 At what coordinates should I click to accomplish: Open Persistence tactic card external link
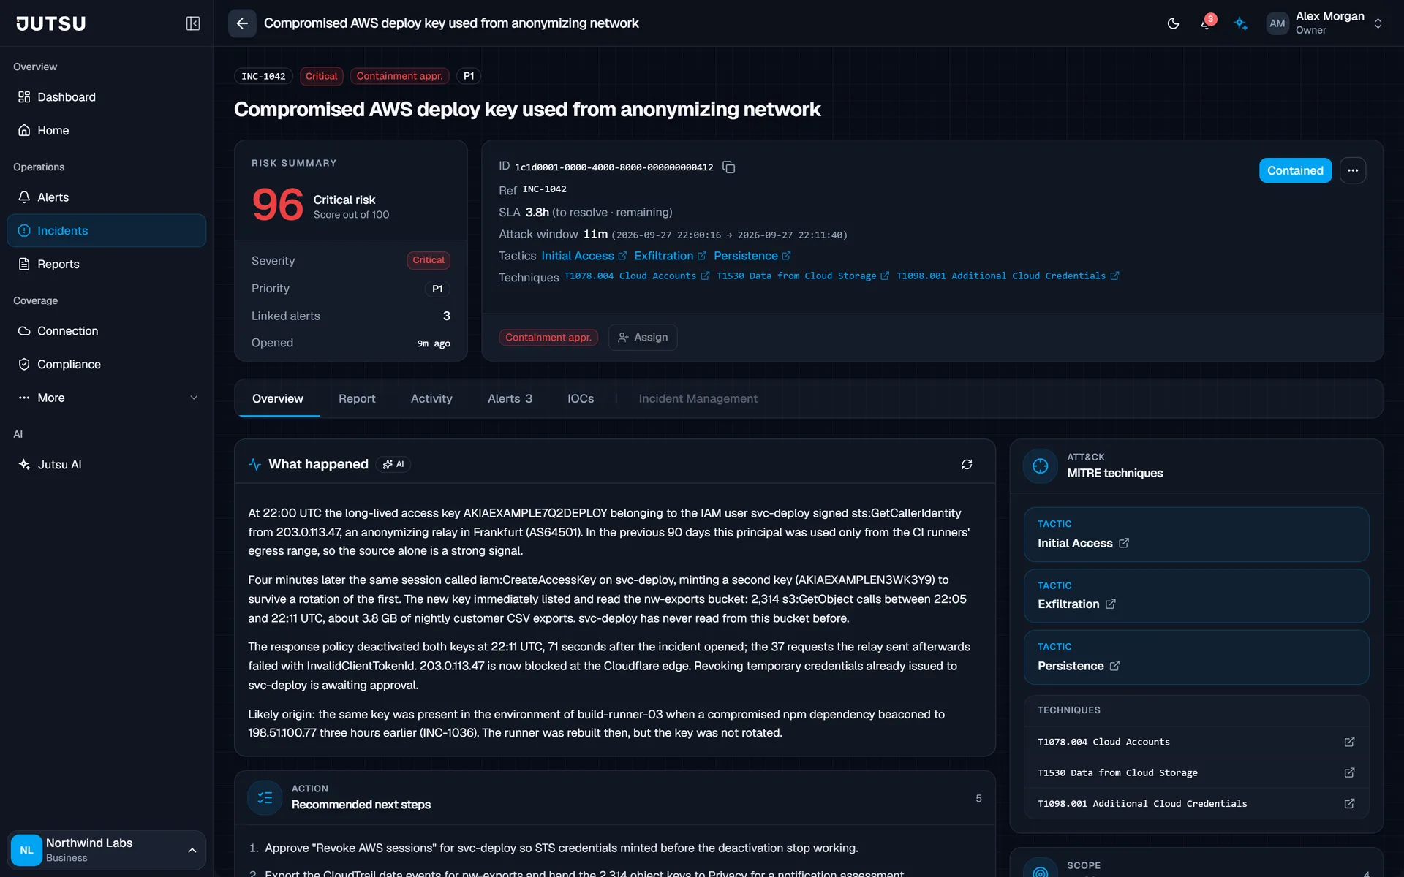coord(1114,666)
